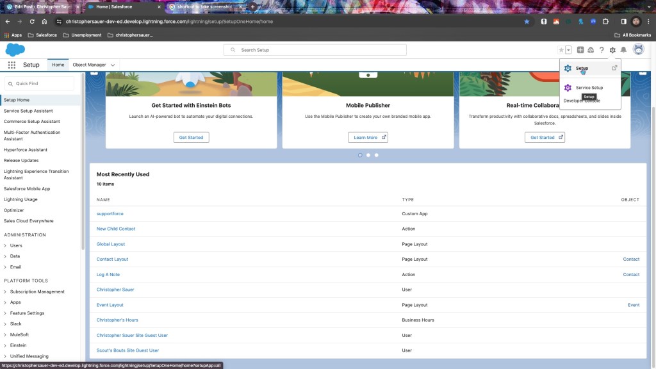Choose Service Setup from gear menu
The image size is (656, 369).
pos(589,88)
